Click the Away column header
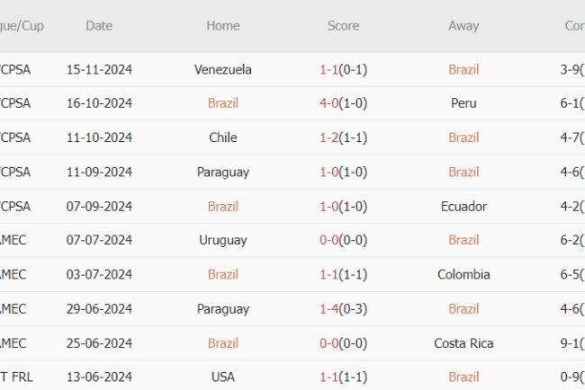This screenshot has height=390, width=585. 463,26
